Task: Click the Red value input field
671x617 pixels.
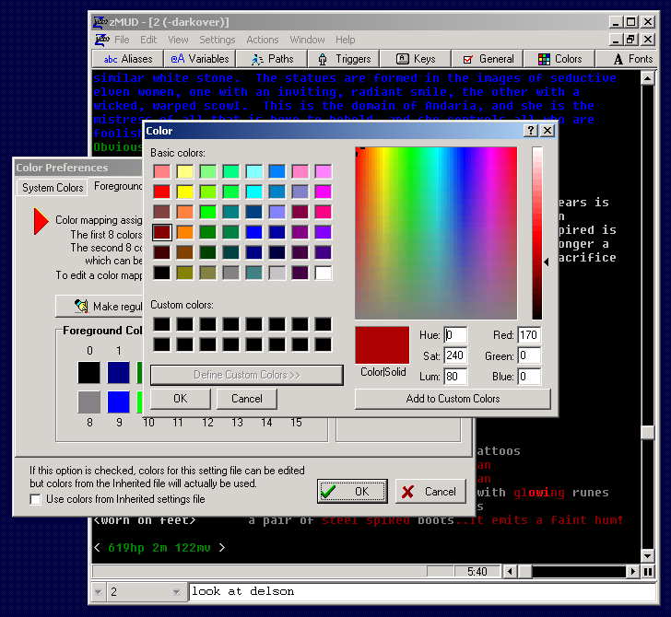Action: coord(529,335)
